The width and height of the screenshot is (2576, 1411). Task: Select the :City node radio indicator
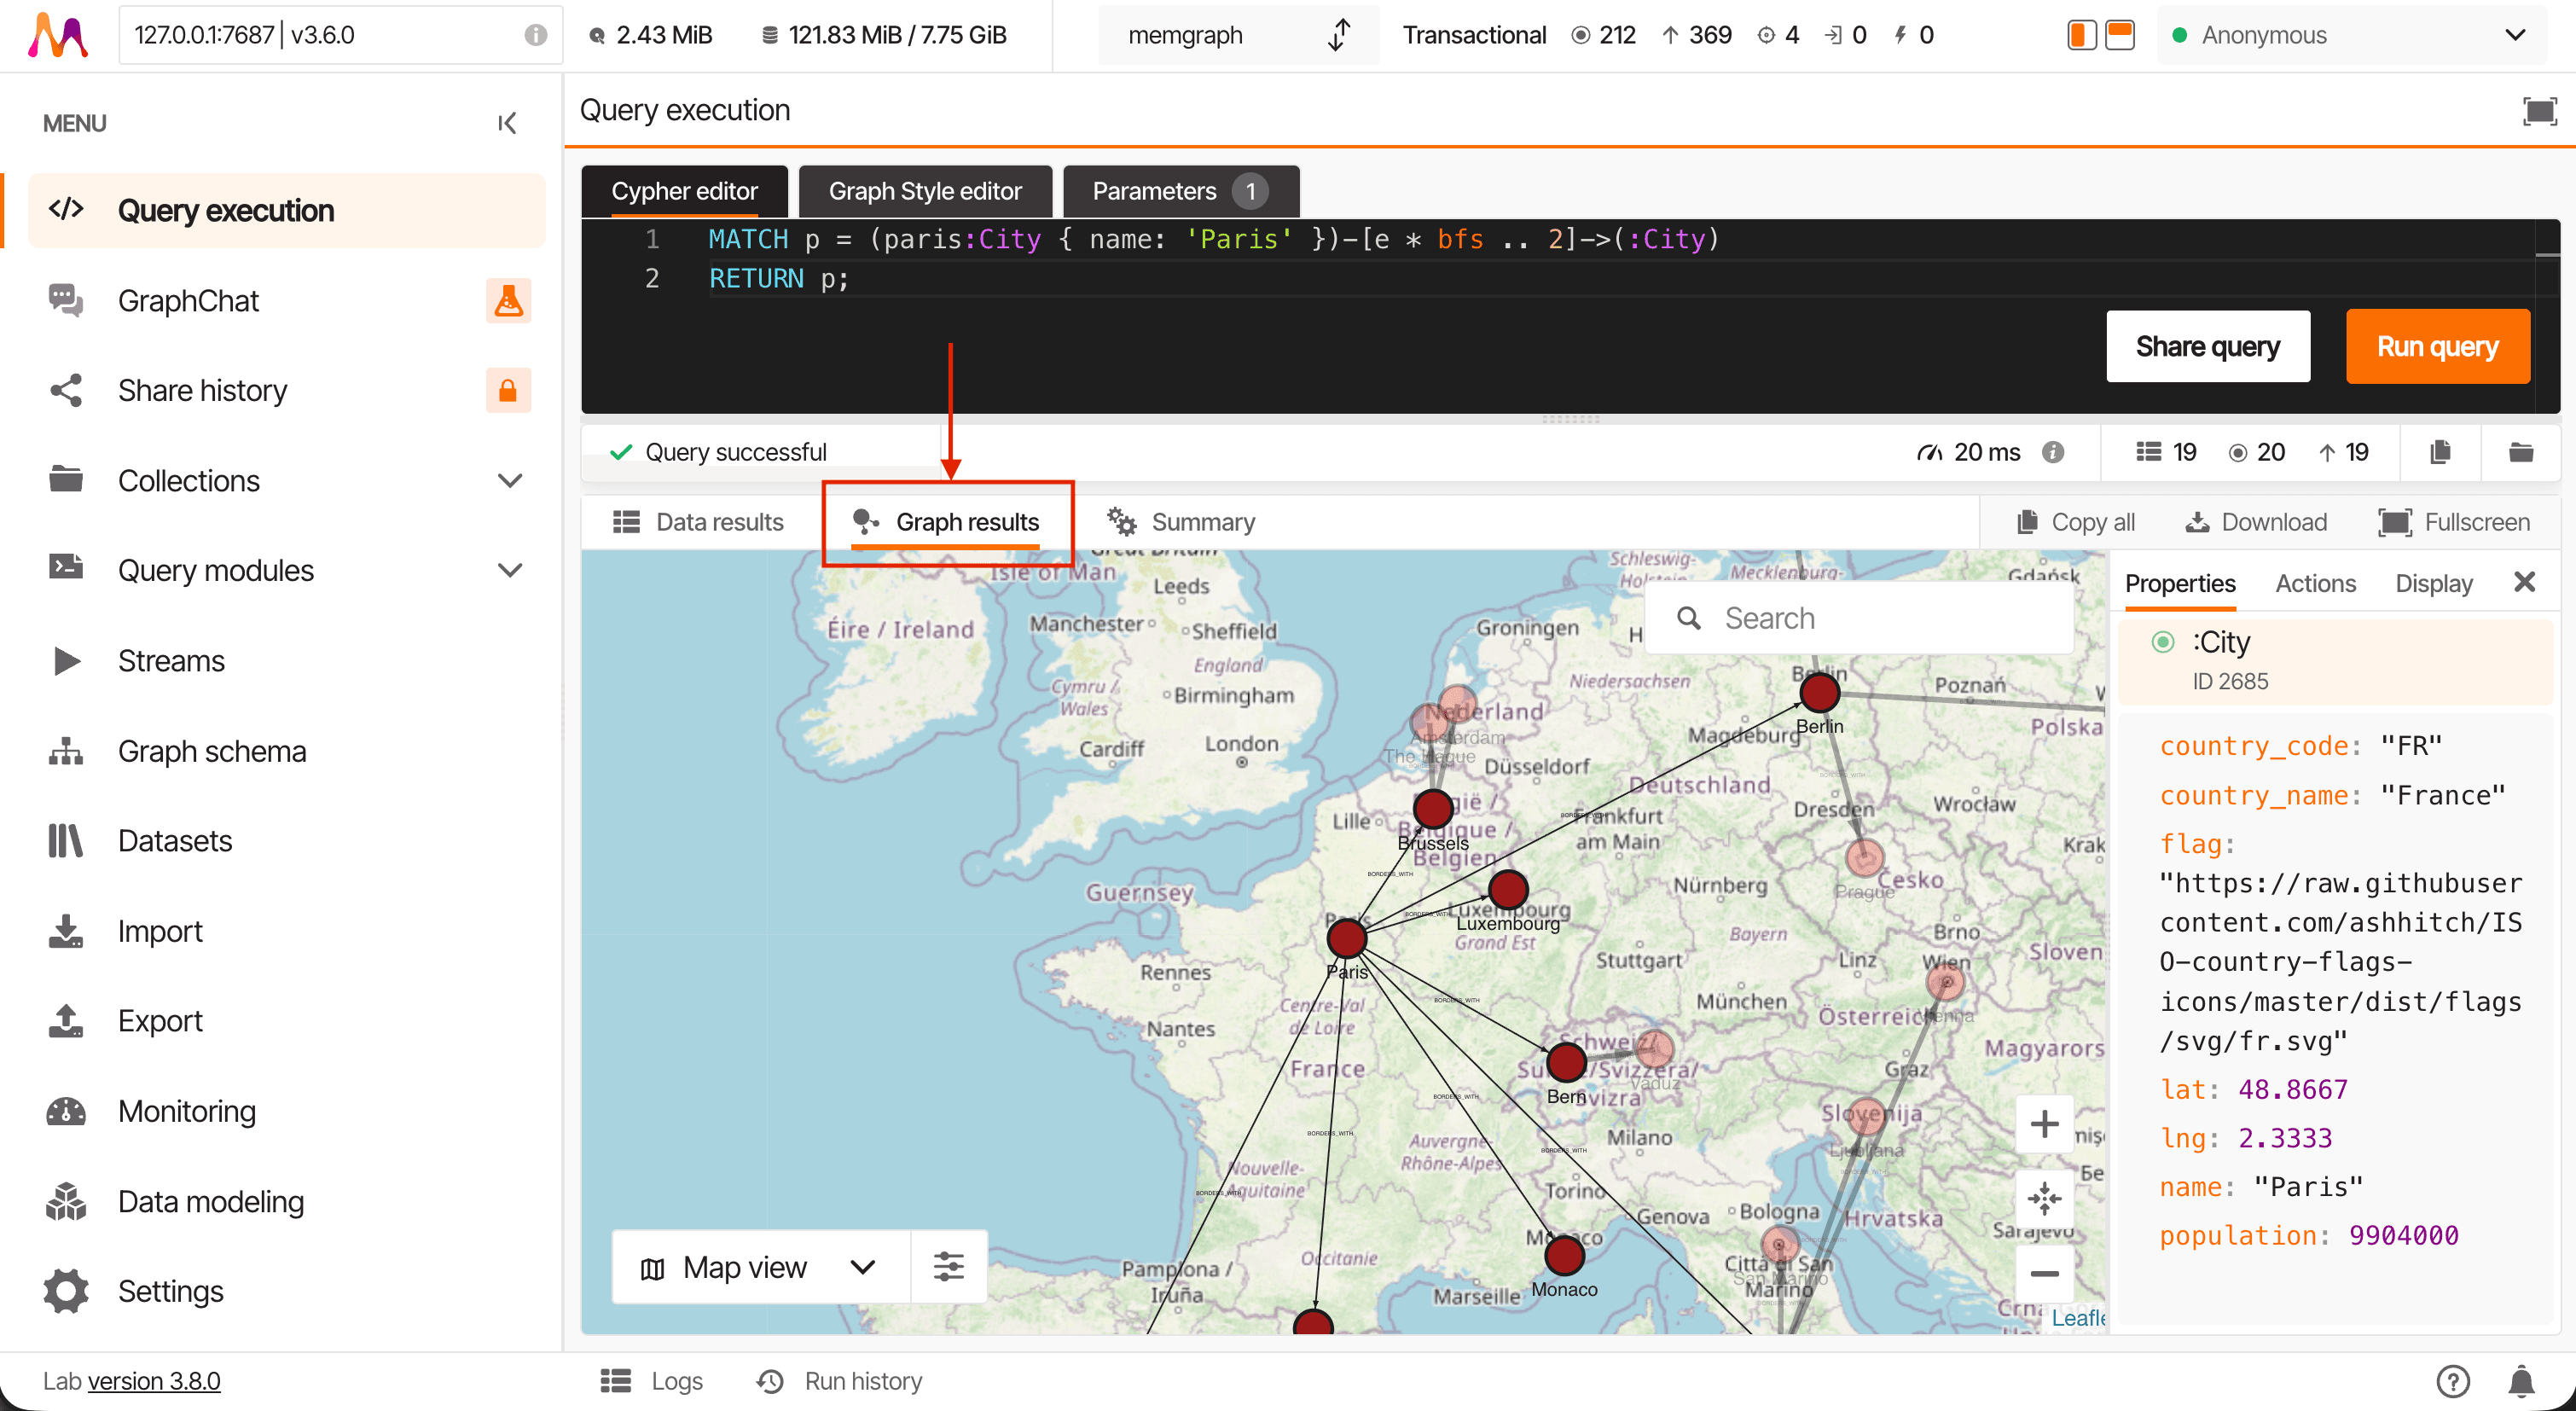click(x=2163, y=642)
